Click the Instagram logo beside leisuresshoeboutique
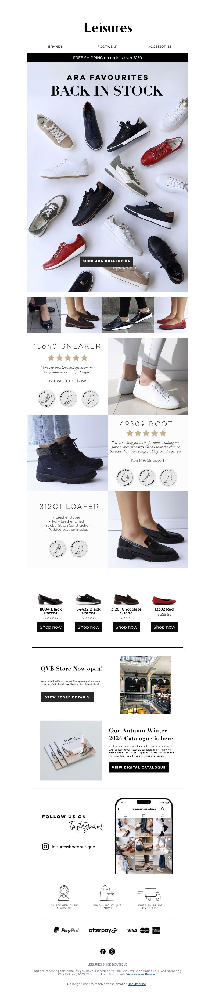Viewport: 215px width, 999px height. pos(45,847)
